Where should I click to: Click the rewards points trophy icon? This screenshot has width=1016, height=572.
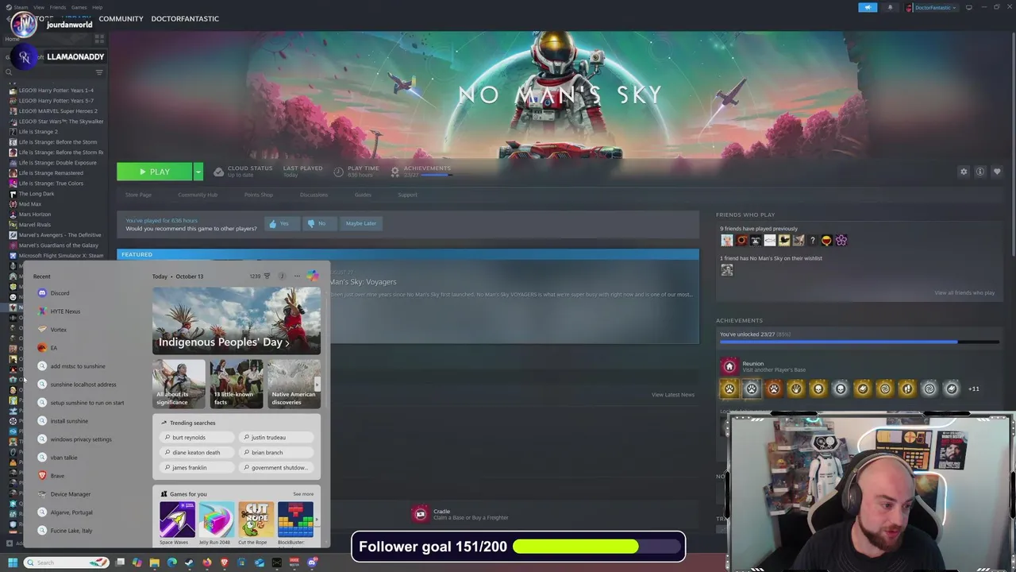tap(267, 276)
